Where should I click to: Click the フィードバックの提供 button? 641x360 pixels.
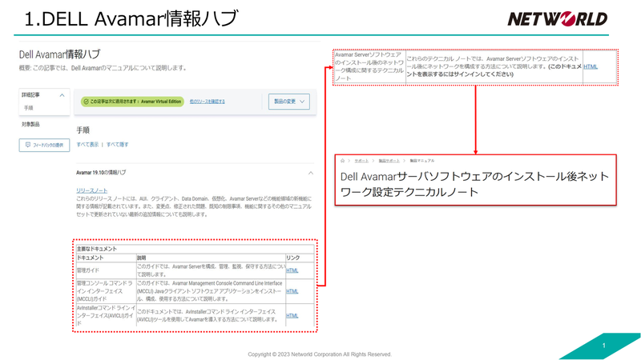pyautogui.click(x=44, y=145)
